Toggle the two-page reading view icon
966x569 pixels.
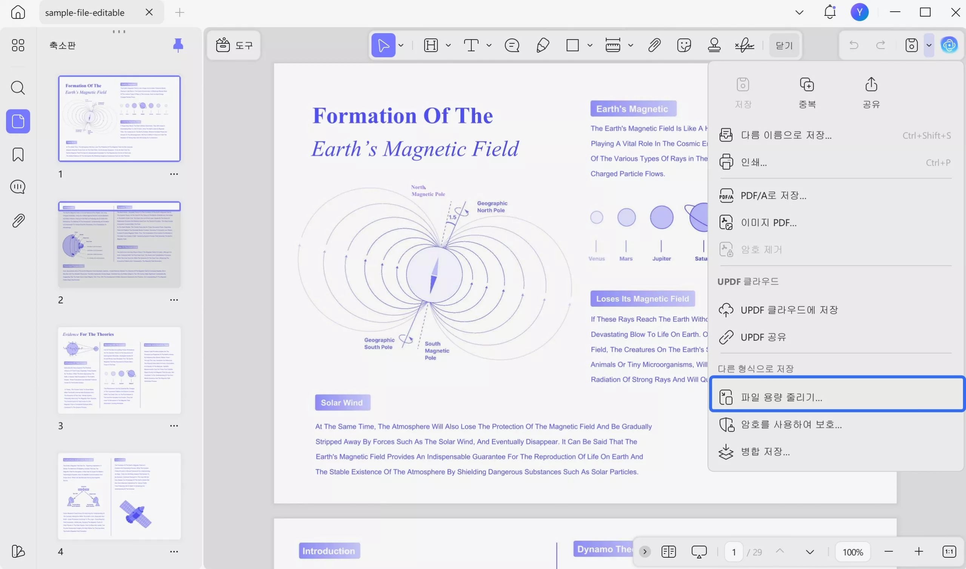[x=669, y=552]
